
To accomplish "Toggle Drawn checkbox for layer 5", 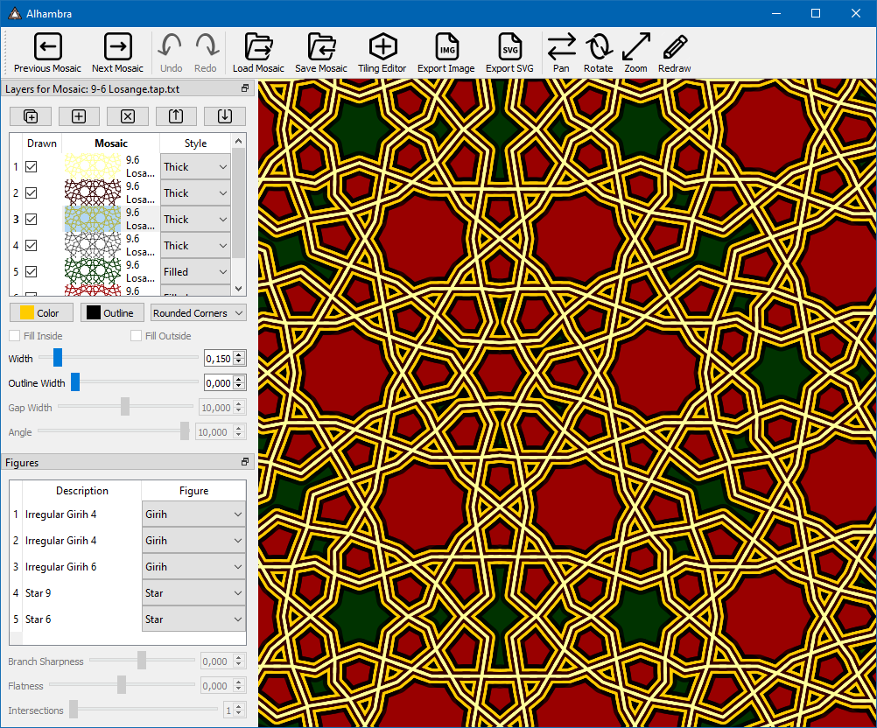I will pos(32,272).
